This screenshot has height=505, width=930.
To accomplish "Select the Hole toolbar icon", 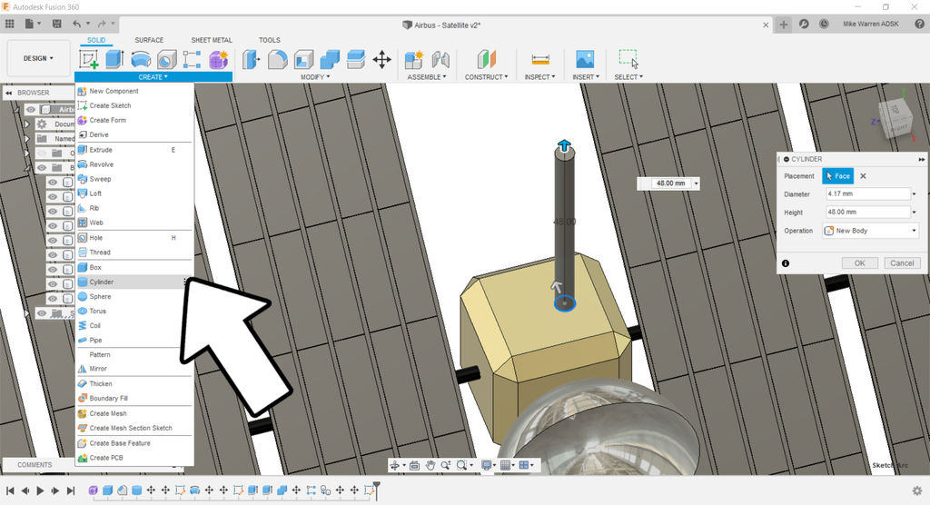I will point(167,59).
